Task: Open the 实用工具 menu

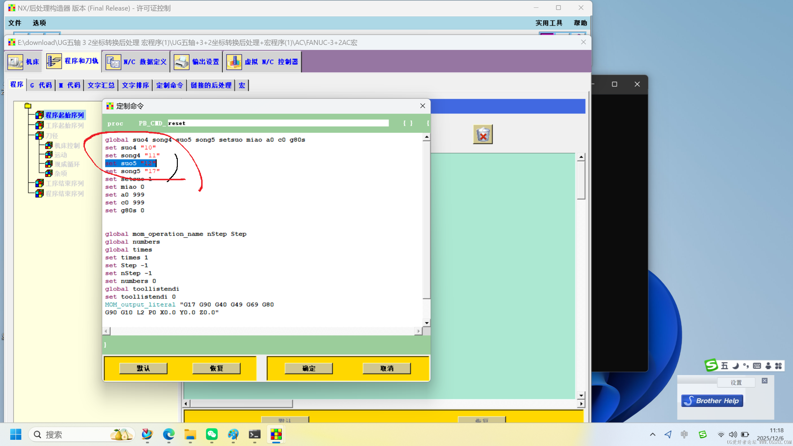Action: point(549,23)
